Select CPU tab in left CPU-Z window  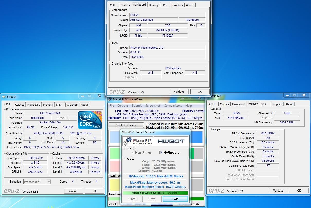pos(7,104)
